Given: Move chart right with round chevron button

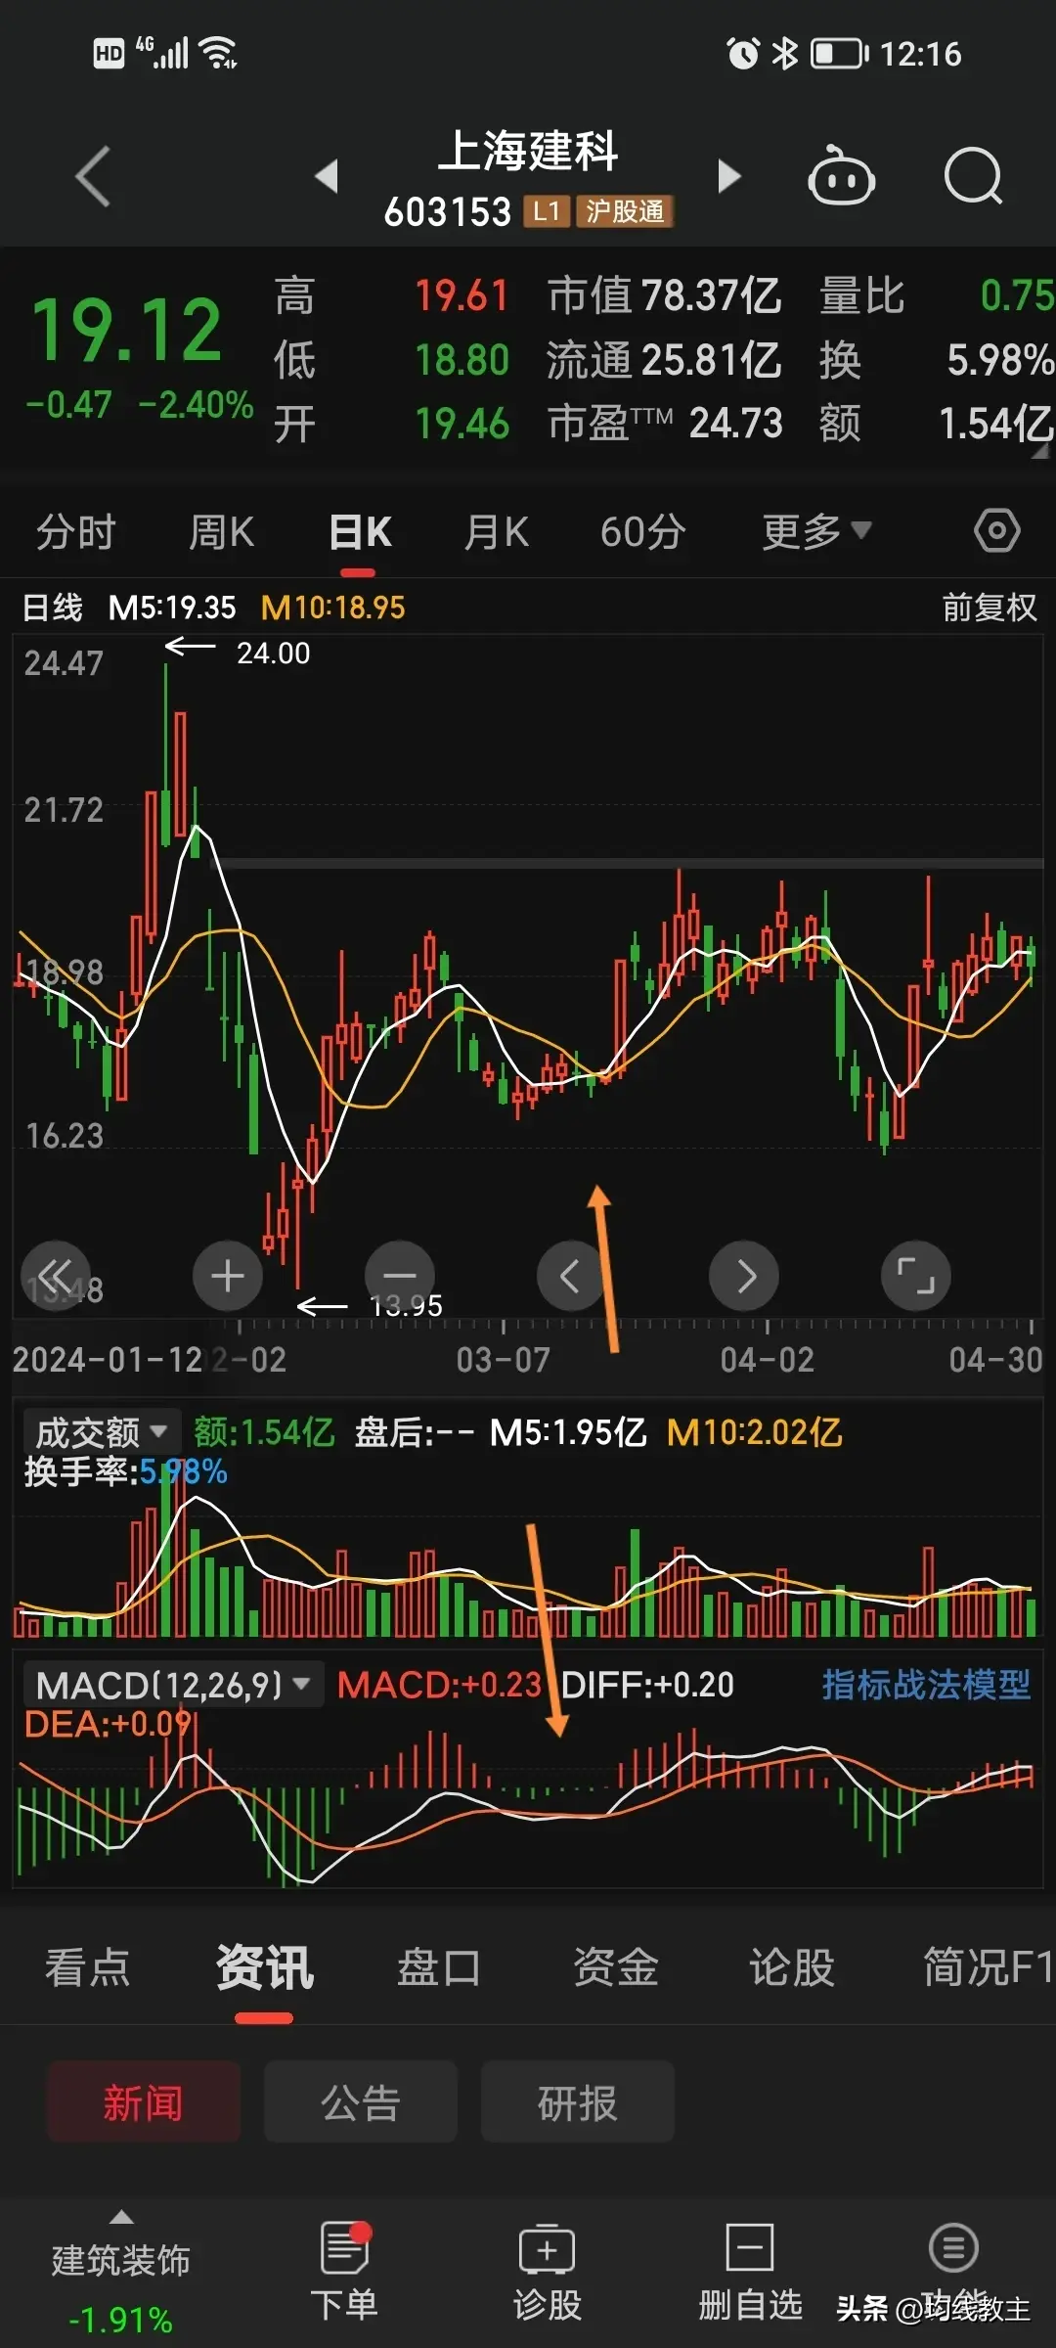Looking at the screenshot, I should [x=744, y=1276].
